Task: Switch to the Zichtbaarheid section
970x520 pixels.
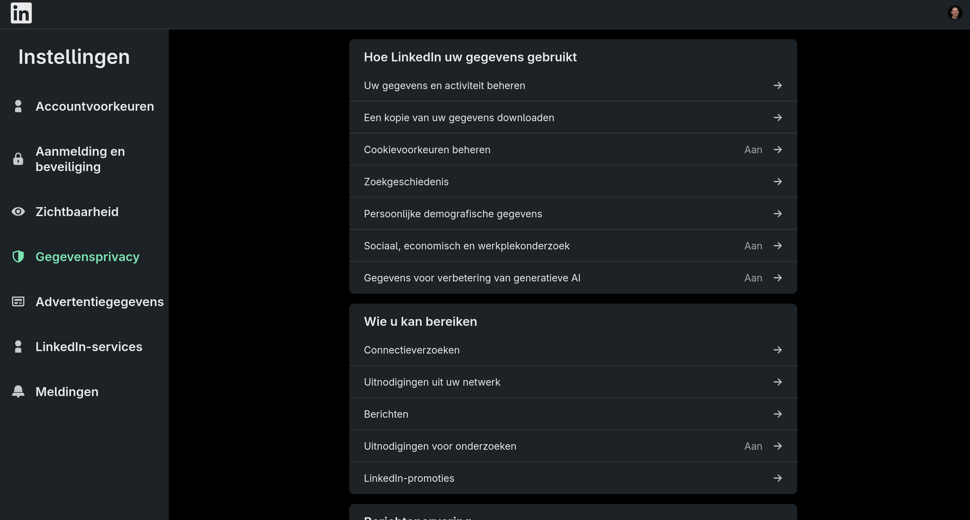Action: pos(77,211)
